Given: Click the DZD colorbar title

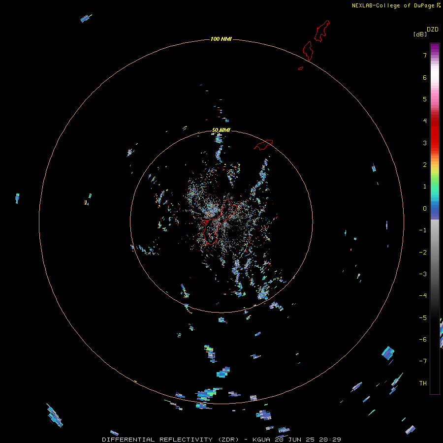Looking at the screenshot, I should [433, 30].
